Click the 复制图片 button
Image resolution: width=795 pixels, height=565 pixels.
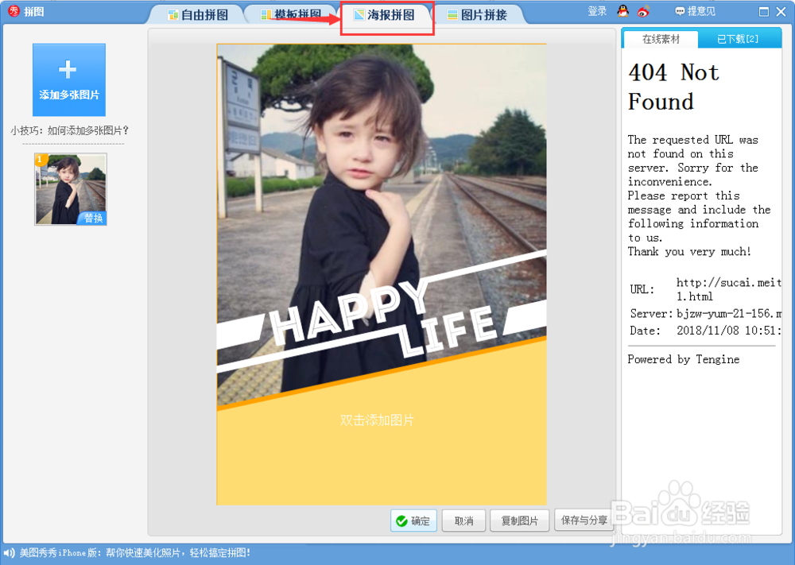point(519,520)
